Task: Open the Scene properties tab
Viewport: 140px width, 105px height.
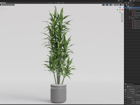Action: pyautogui.click(x=125, y=96)
